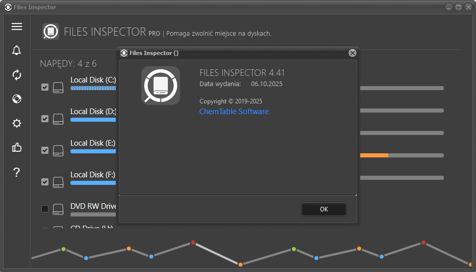Click 'Pomaga zwolnić miejsce na dyskach.' tagline
This screenshot has height=272, width=476.
pyautogui.click(x=218, y=33)
